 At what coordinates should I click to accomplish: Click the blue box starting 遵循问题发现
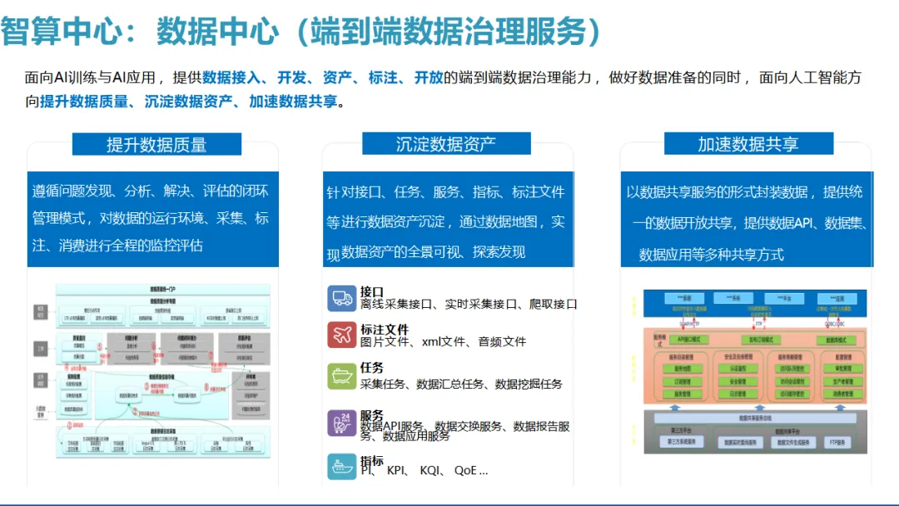[153, 219]
